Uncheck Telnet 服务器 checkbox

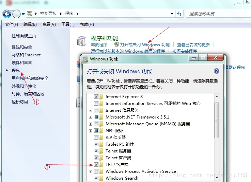(96, 151)
